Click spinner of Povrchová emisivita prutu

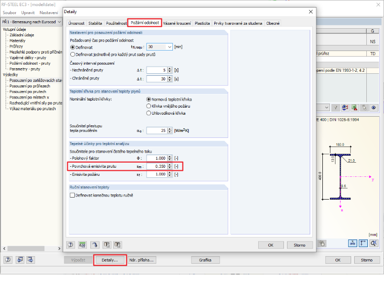(170, 166)
